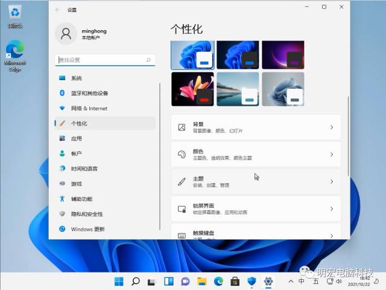
Task: Open 系统 settings category
Action: [106, 78]
